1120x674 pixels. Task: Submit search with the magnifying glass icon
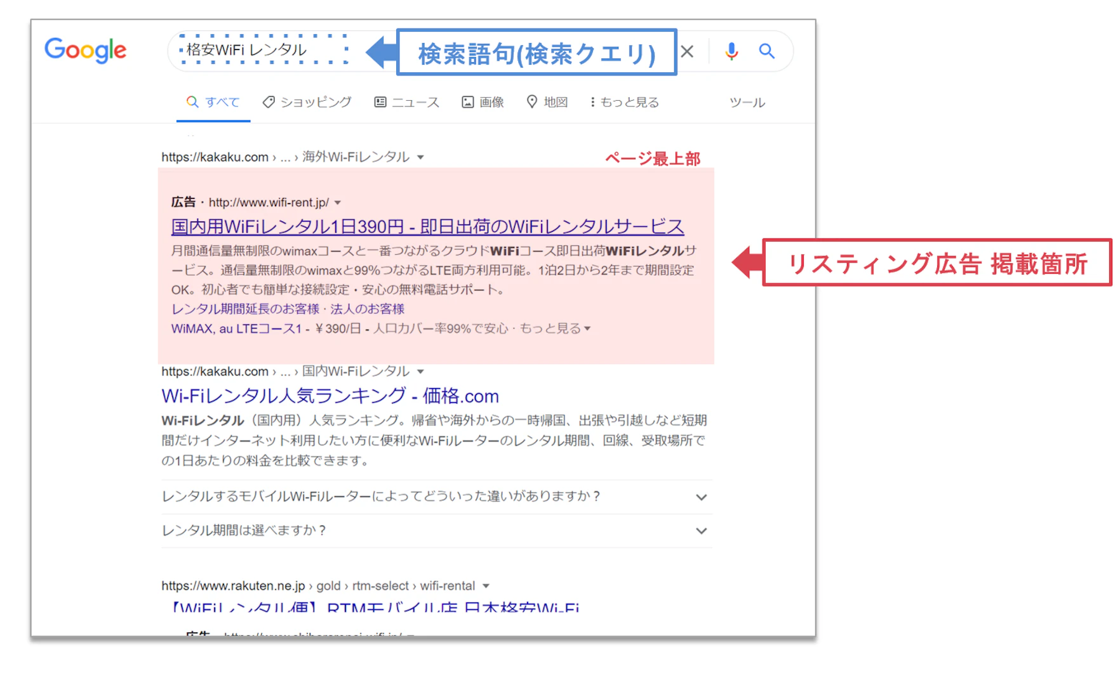(x=767, y=51)
